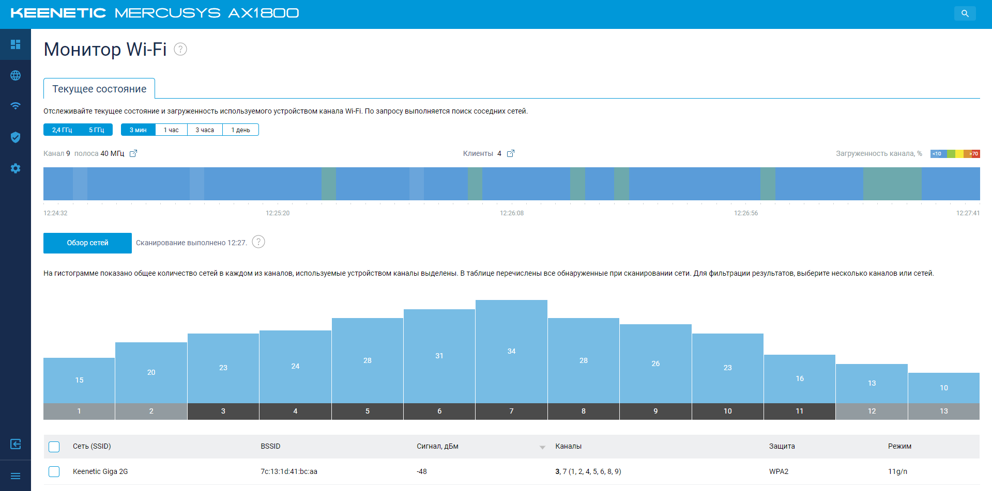Open help icon next to Монитор Wi-Fi
Screen dimensions: 992x491
[x=180, y=49]
